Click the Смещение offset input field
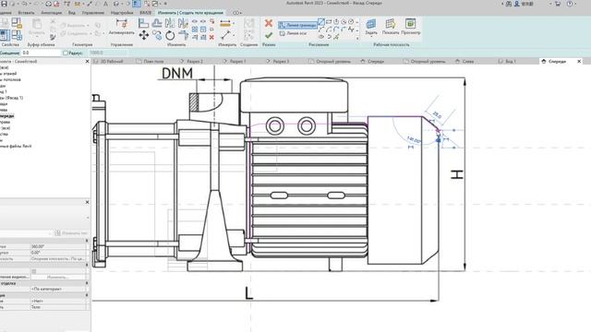The image size is (591, 332). pos(41,53)
